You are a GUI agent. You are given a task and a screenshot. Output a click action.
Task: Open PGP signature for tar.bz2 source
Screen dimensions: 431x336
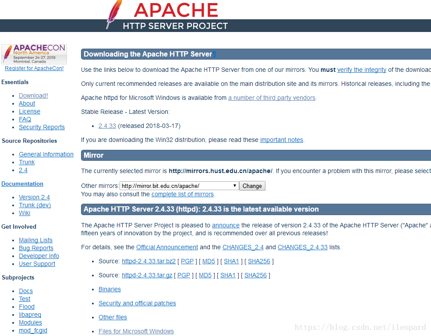coord(187,261)
